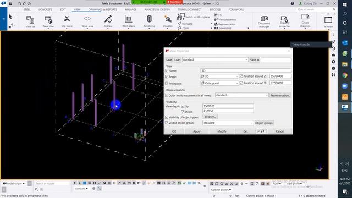Click the Navigate command

185,24
